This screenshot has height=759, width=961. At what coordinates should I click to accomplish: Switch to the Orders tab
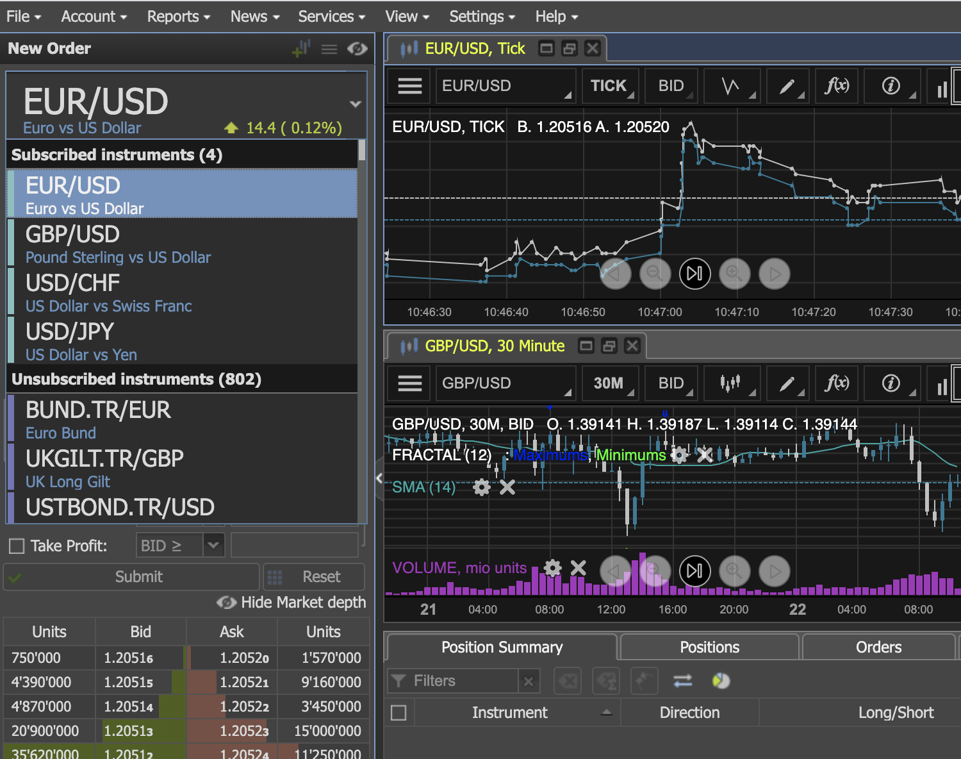(x=878, y=647)
